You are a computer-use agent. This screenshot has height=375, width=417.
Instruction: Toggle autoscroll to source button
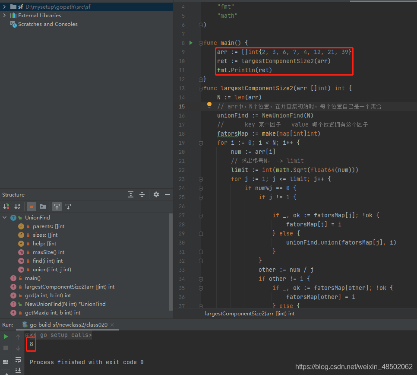[57, 207]
